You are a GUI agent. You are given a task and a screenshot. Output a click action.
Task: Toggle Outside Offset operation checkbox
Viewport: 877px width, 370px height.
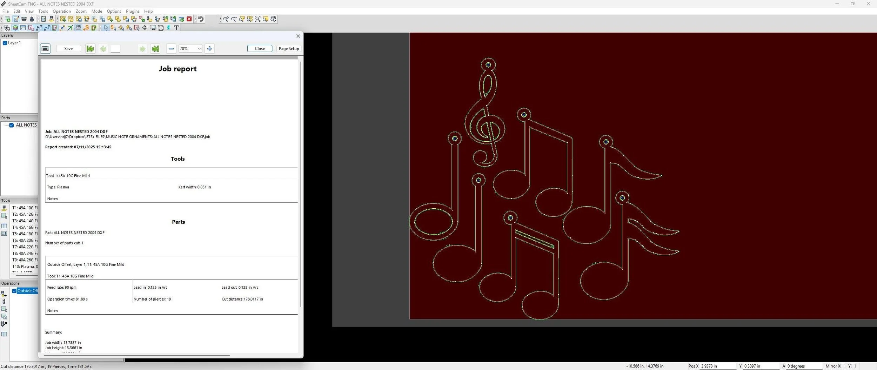14,291
